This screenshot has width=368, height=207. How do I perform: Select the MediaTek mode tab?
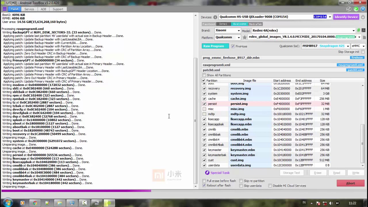(255, 24)
